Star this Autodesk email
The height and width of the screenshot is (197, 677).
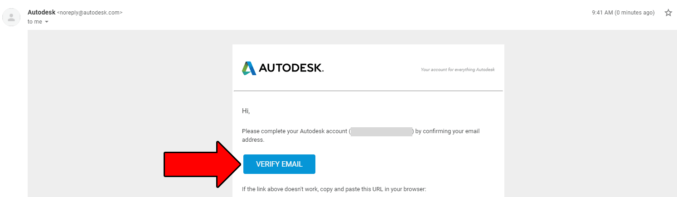(x=668, y=13)
